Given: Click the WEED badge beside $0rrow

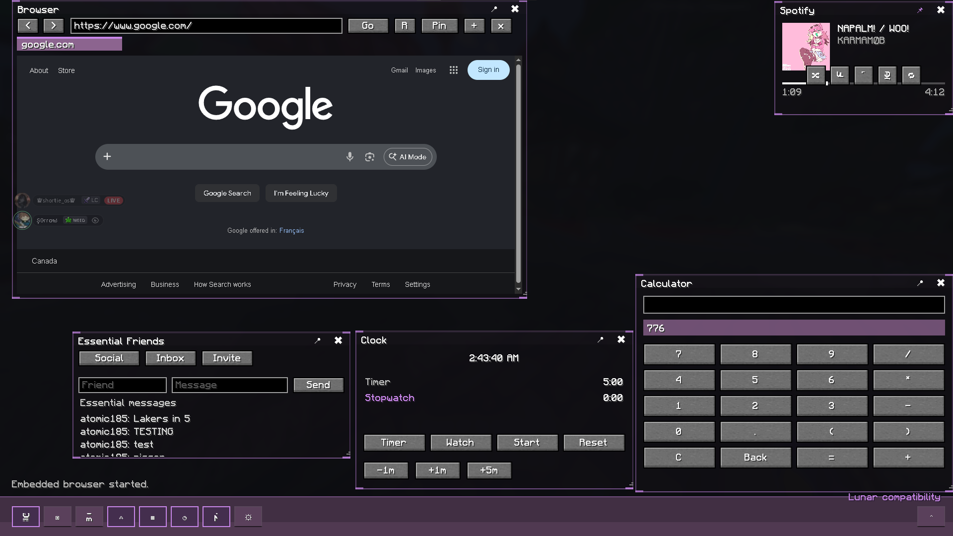Looking at the screenshot, I should (75, 220).
